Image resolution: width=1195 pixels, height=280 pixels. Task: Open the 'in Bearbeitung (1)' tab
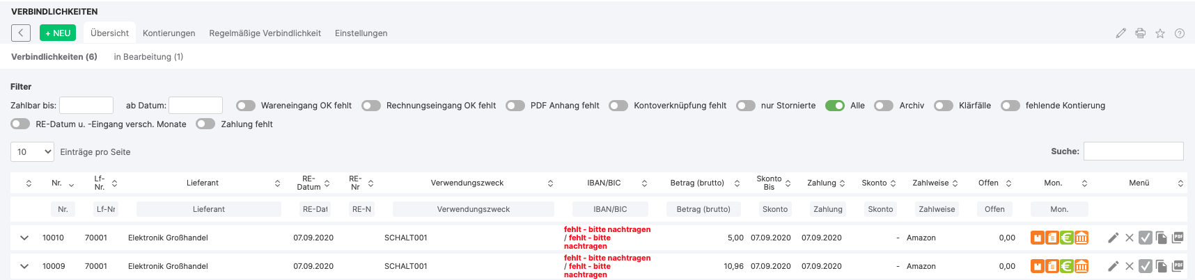(x=148, y=57)
